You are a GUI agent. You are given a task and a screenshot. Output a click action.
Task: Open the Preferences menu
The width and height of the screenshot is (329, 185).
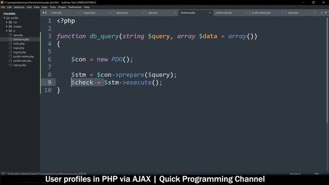[75, 7]
